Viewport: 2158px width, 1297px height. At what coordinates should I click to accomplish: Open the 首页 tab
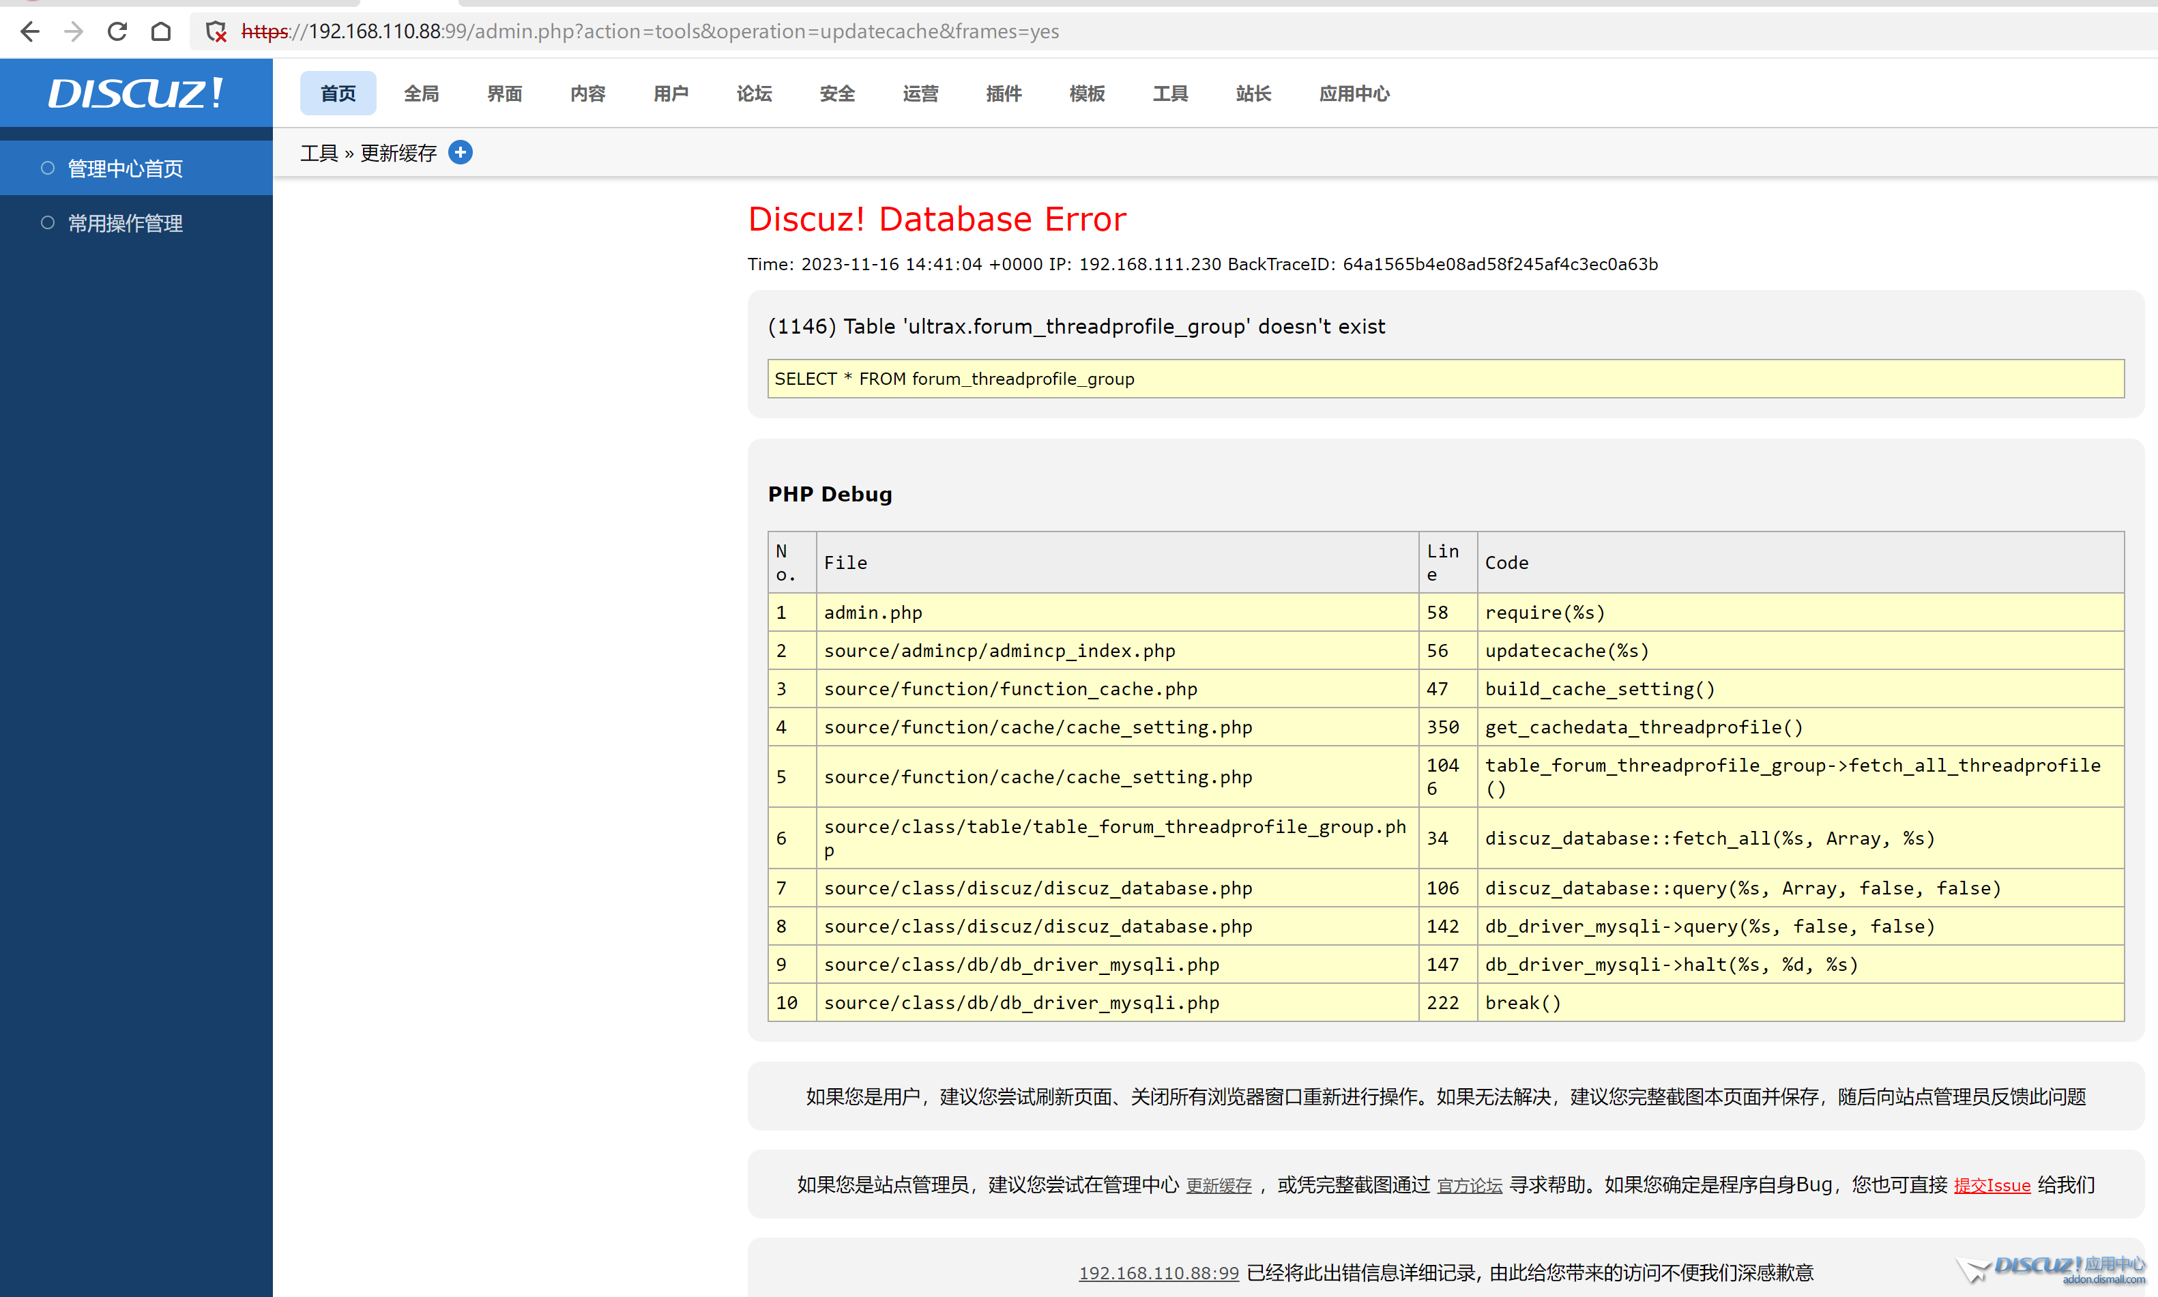338,93
